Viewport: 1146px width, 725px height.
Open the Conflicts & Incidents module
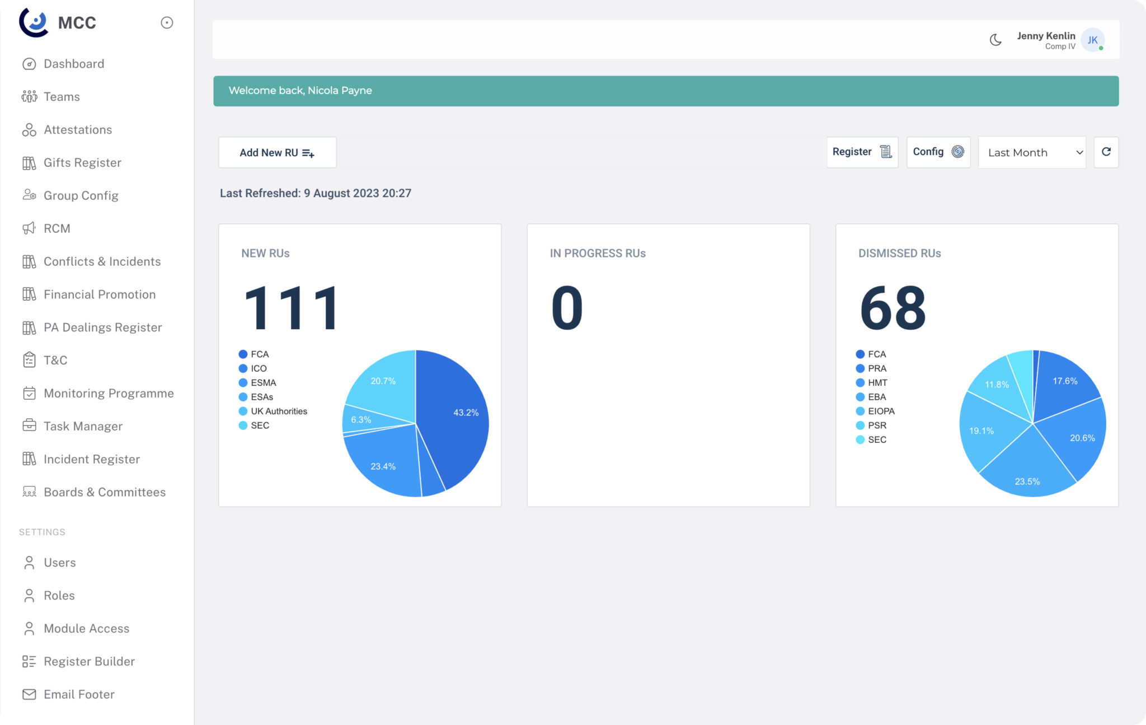(102, 261)
